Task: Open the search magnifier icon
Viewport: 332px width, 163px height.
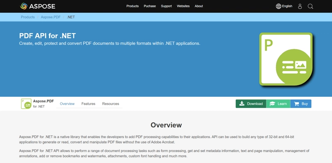Action: click(310, 6)
